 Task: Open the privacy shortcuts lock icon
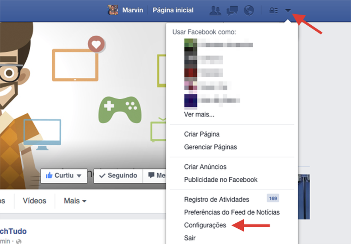(273, 10)
